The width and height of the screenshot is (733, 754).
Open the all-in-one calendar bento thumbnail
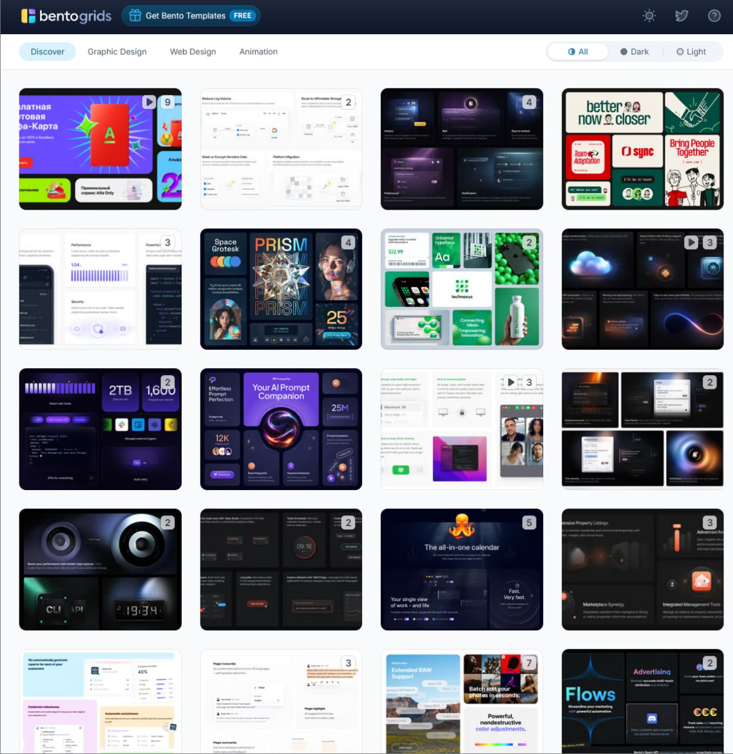pos(462,570)
